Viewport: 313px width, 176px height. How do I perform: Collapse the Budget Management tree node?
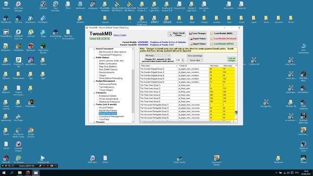(x=94, y=81)
